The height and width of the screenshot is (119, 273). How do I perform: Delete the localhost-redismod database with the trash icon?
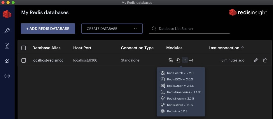coord(265,60)
